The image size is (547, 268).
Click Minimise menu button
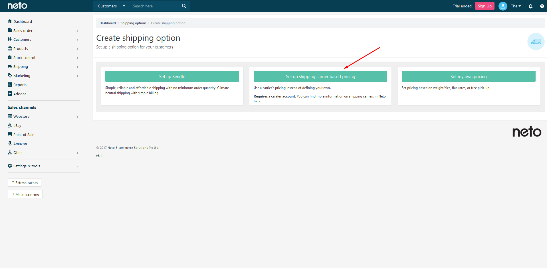pyautogui.click(x=25, y=194)
